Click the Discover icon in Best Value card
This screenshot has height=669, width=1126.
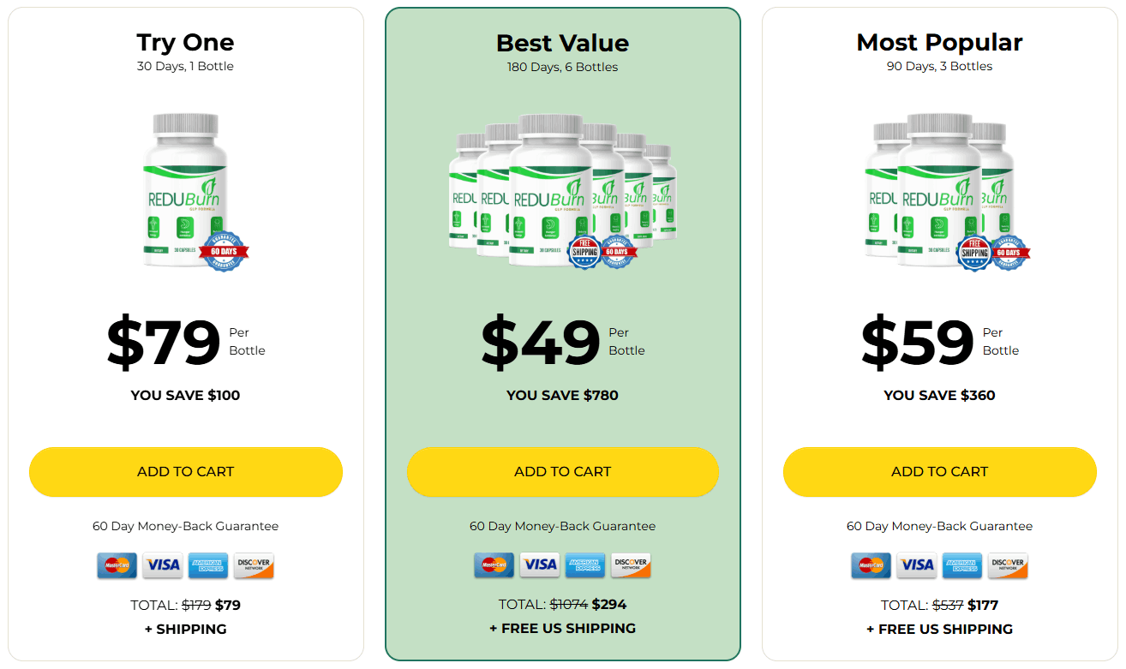click(x=631, y=565)
